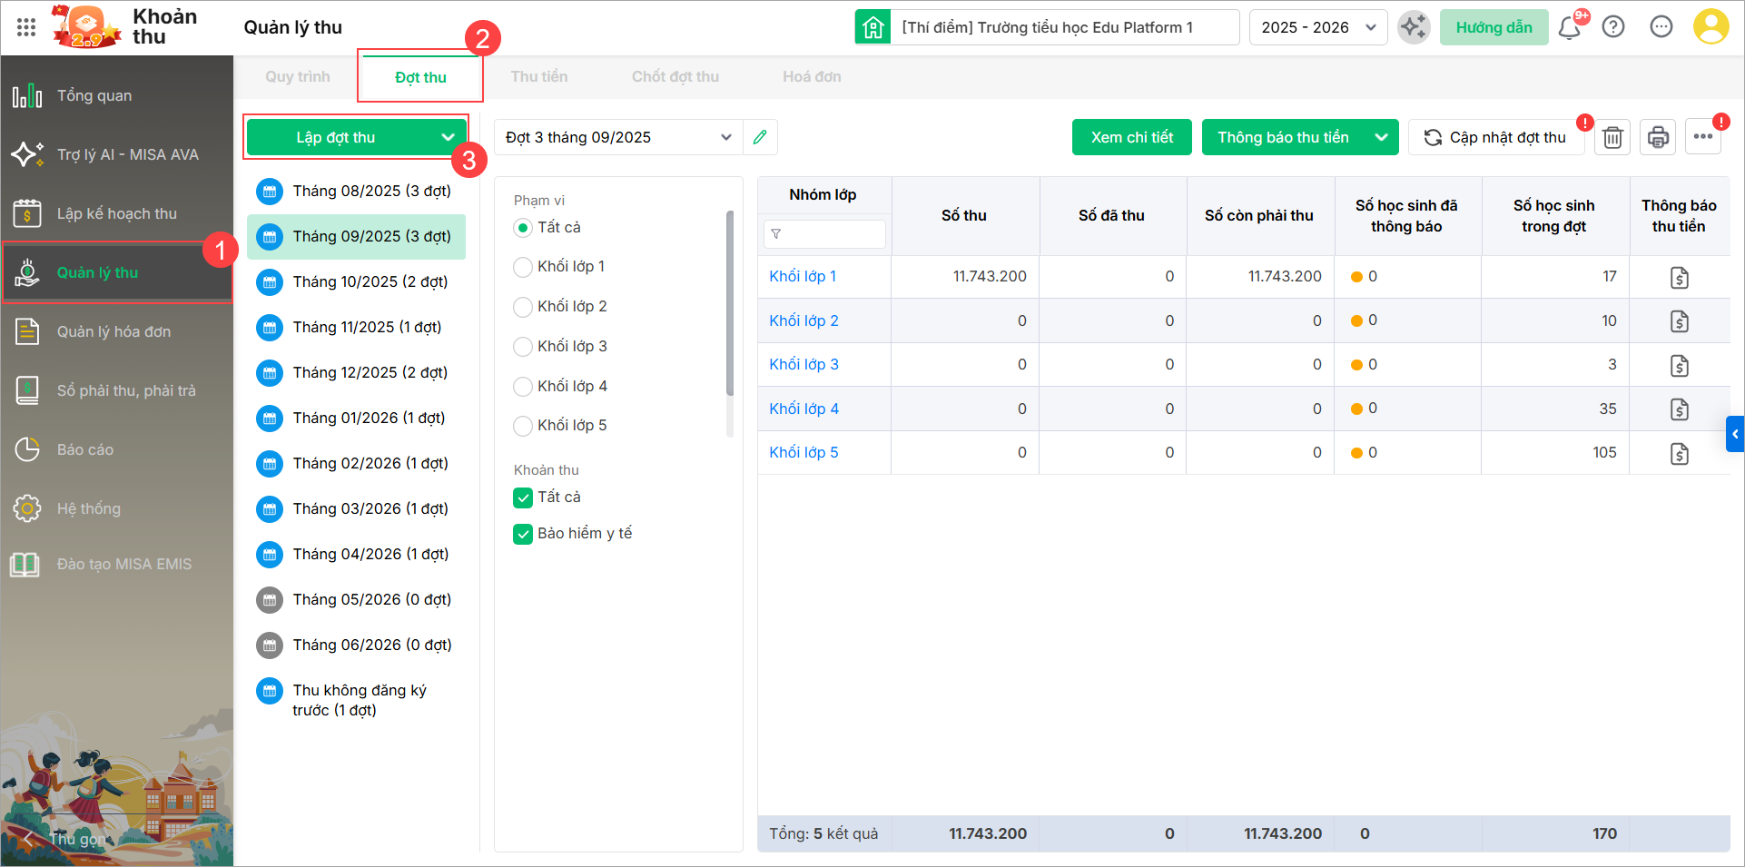
Task: Click payment notice icon for Khối lớp 1
Action: point(1679,277)
